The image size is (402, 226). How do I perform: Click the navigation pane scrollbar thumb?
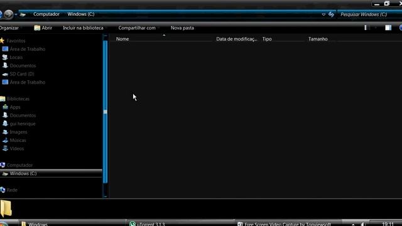click(x=105, y=112)
